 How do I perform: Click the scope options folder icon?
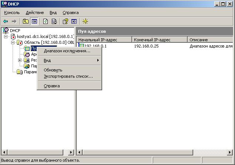(27, 66)
